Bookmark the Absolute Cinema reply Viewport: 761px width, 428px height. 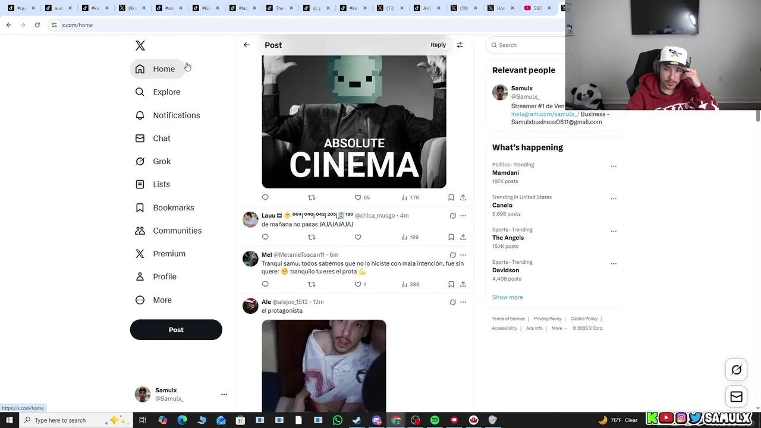point(451,197)
